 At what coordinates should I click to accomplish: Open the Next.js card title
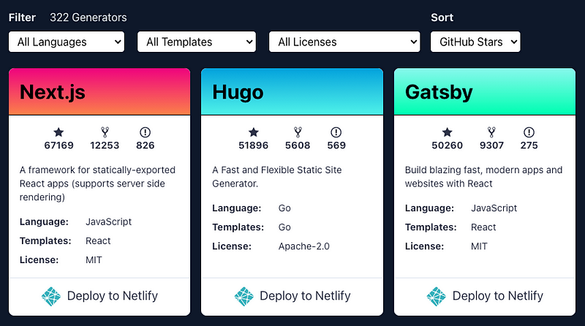pos(53,92)
